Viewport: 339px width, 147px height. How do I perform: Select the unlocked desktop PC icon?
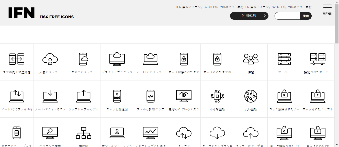point(284,133)
